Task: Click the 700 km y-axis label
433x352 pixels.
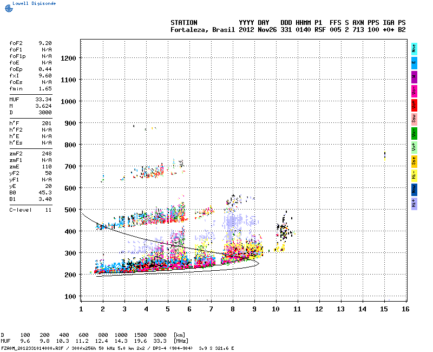Action: pyautogui.click(x=70, y=167)
